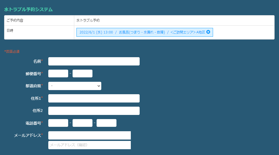Click the blue 2022/6/1 13:00 reservation tag
The width and height of the screenshot is (279, 155).
142,32
